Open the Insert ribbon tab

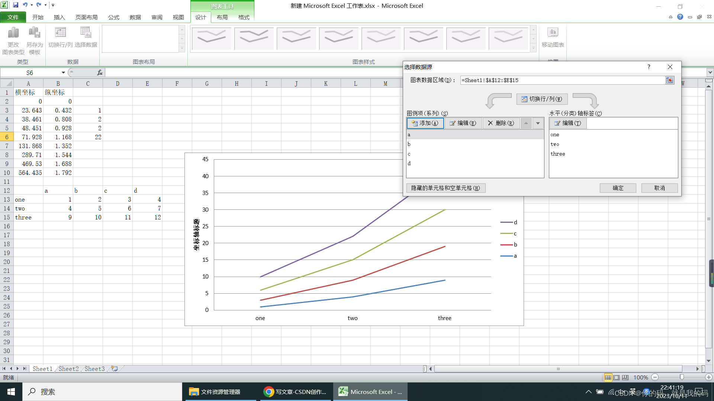(59, 17)
